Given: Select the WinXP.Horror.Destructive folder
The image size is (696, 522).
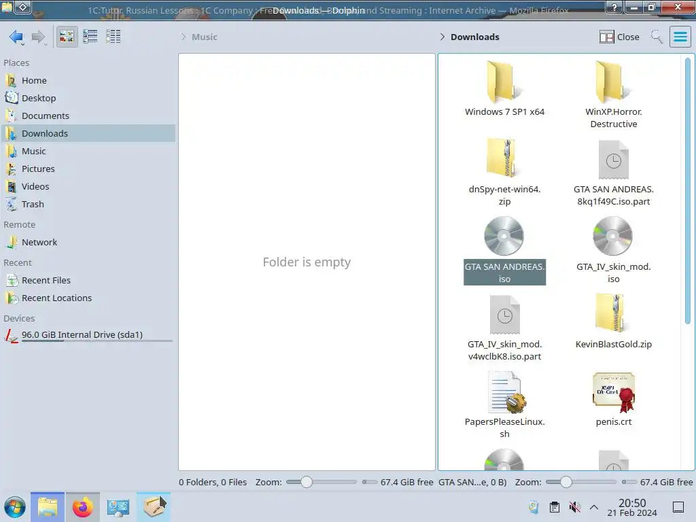Looking at the screenshot, I should pos(614,95).
